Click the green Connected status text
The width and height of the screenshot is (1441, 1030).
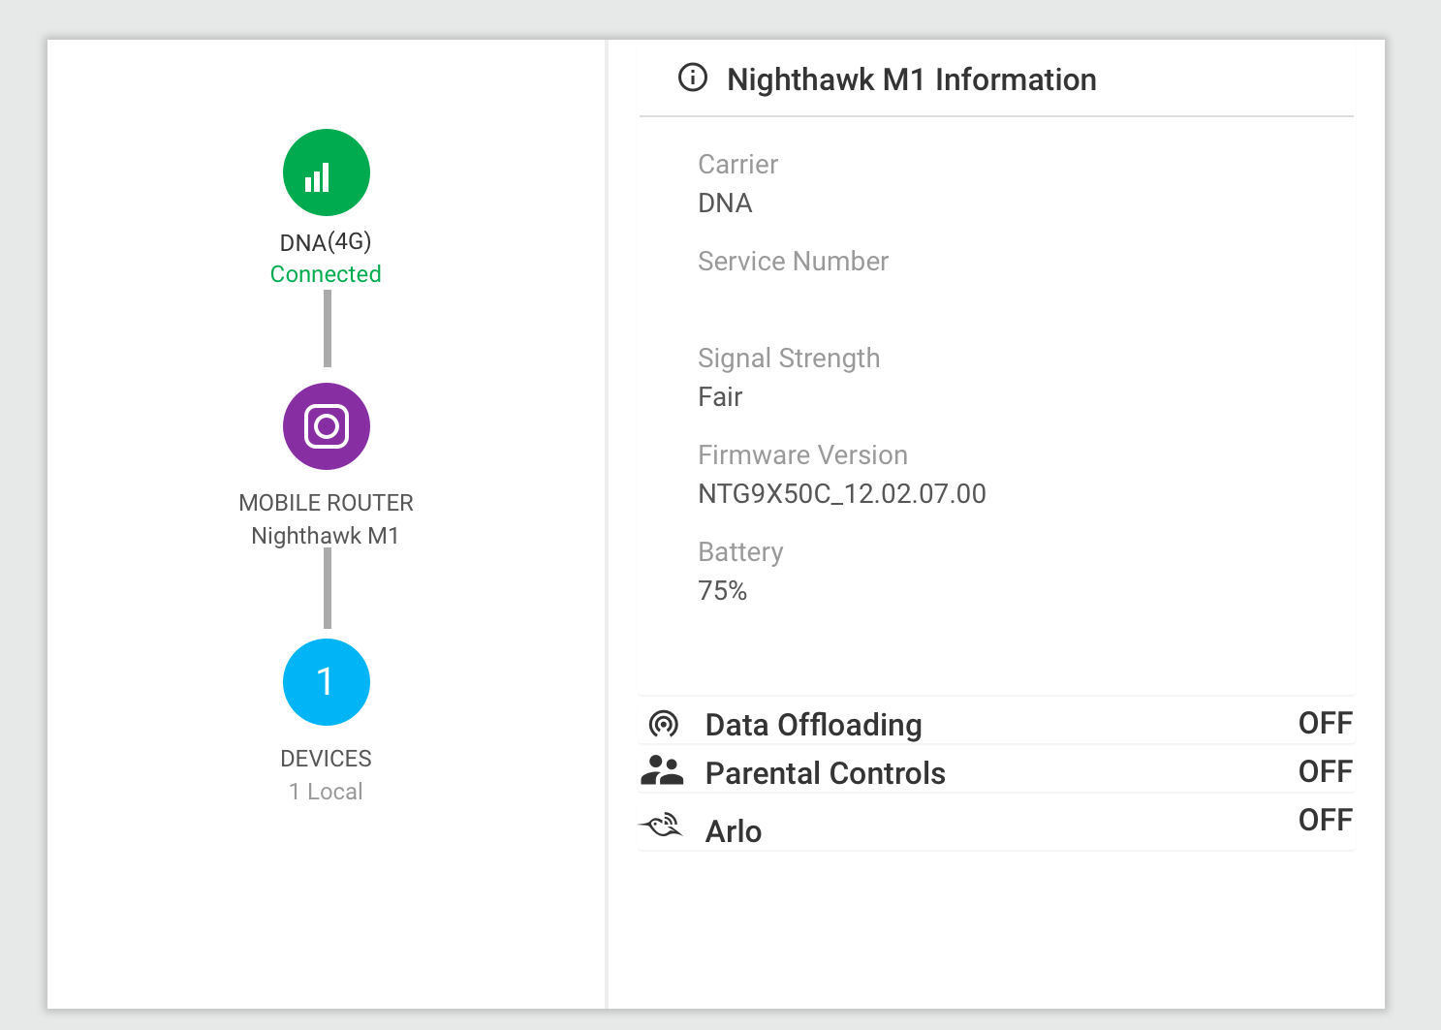coord(326,274)
